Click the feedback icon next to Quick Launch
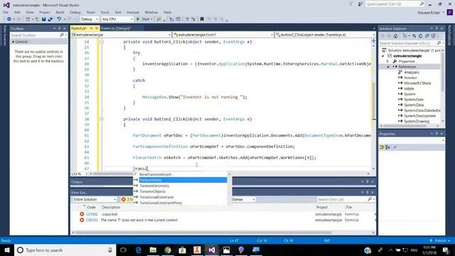This screenshot has width=455, height=256. tap(360, 4)
